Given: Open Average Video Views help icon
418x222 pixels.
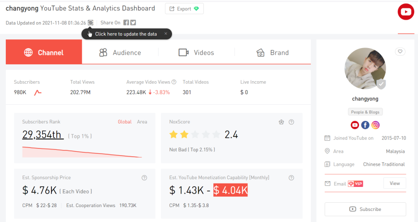Looking at the screenshot, I should point(174,82).
